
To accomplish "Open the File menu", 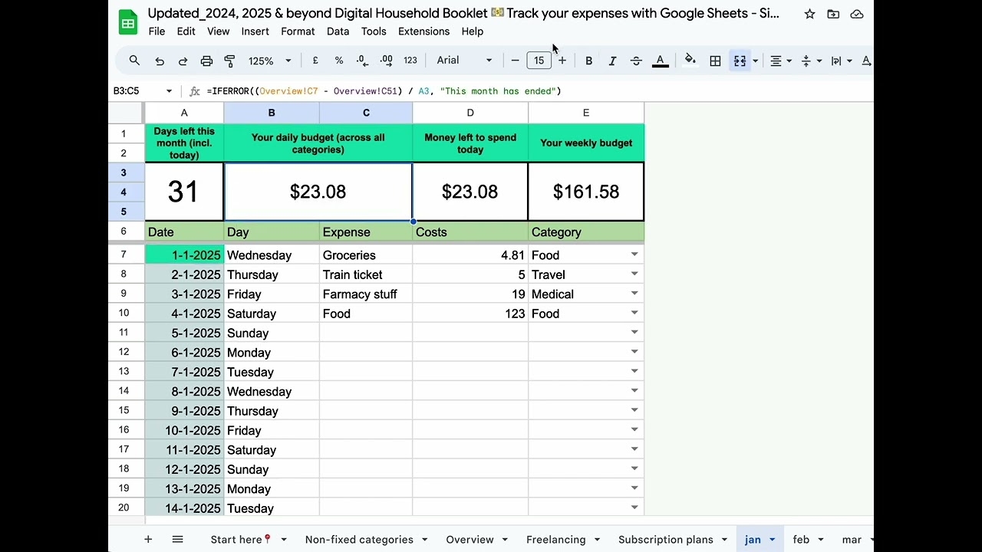I will [x=157, y=31].
